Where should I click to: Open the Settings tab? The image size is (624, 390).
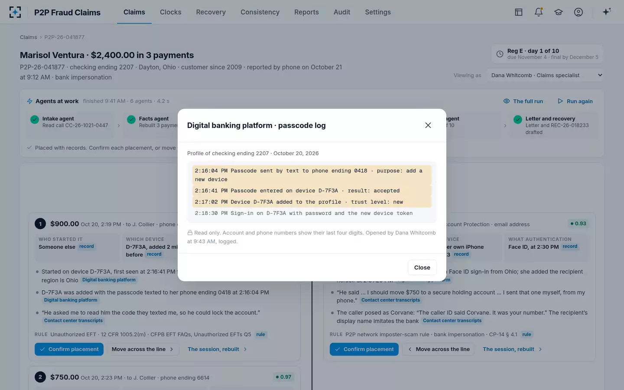tap(378, 12)
